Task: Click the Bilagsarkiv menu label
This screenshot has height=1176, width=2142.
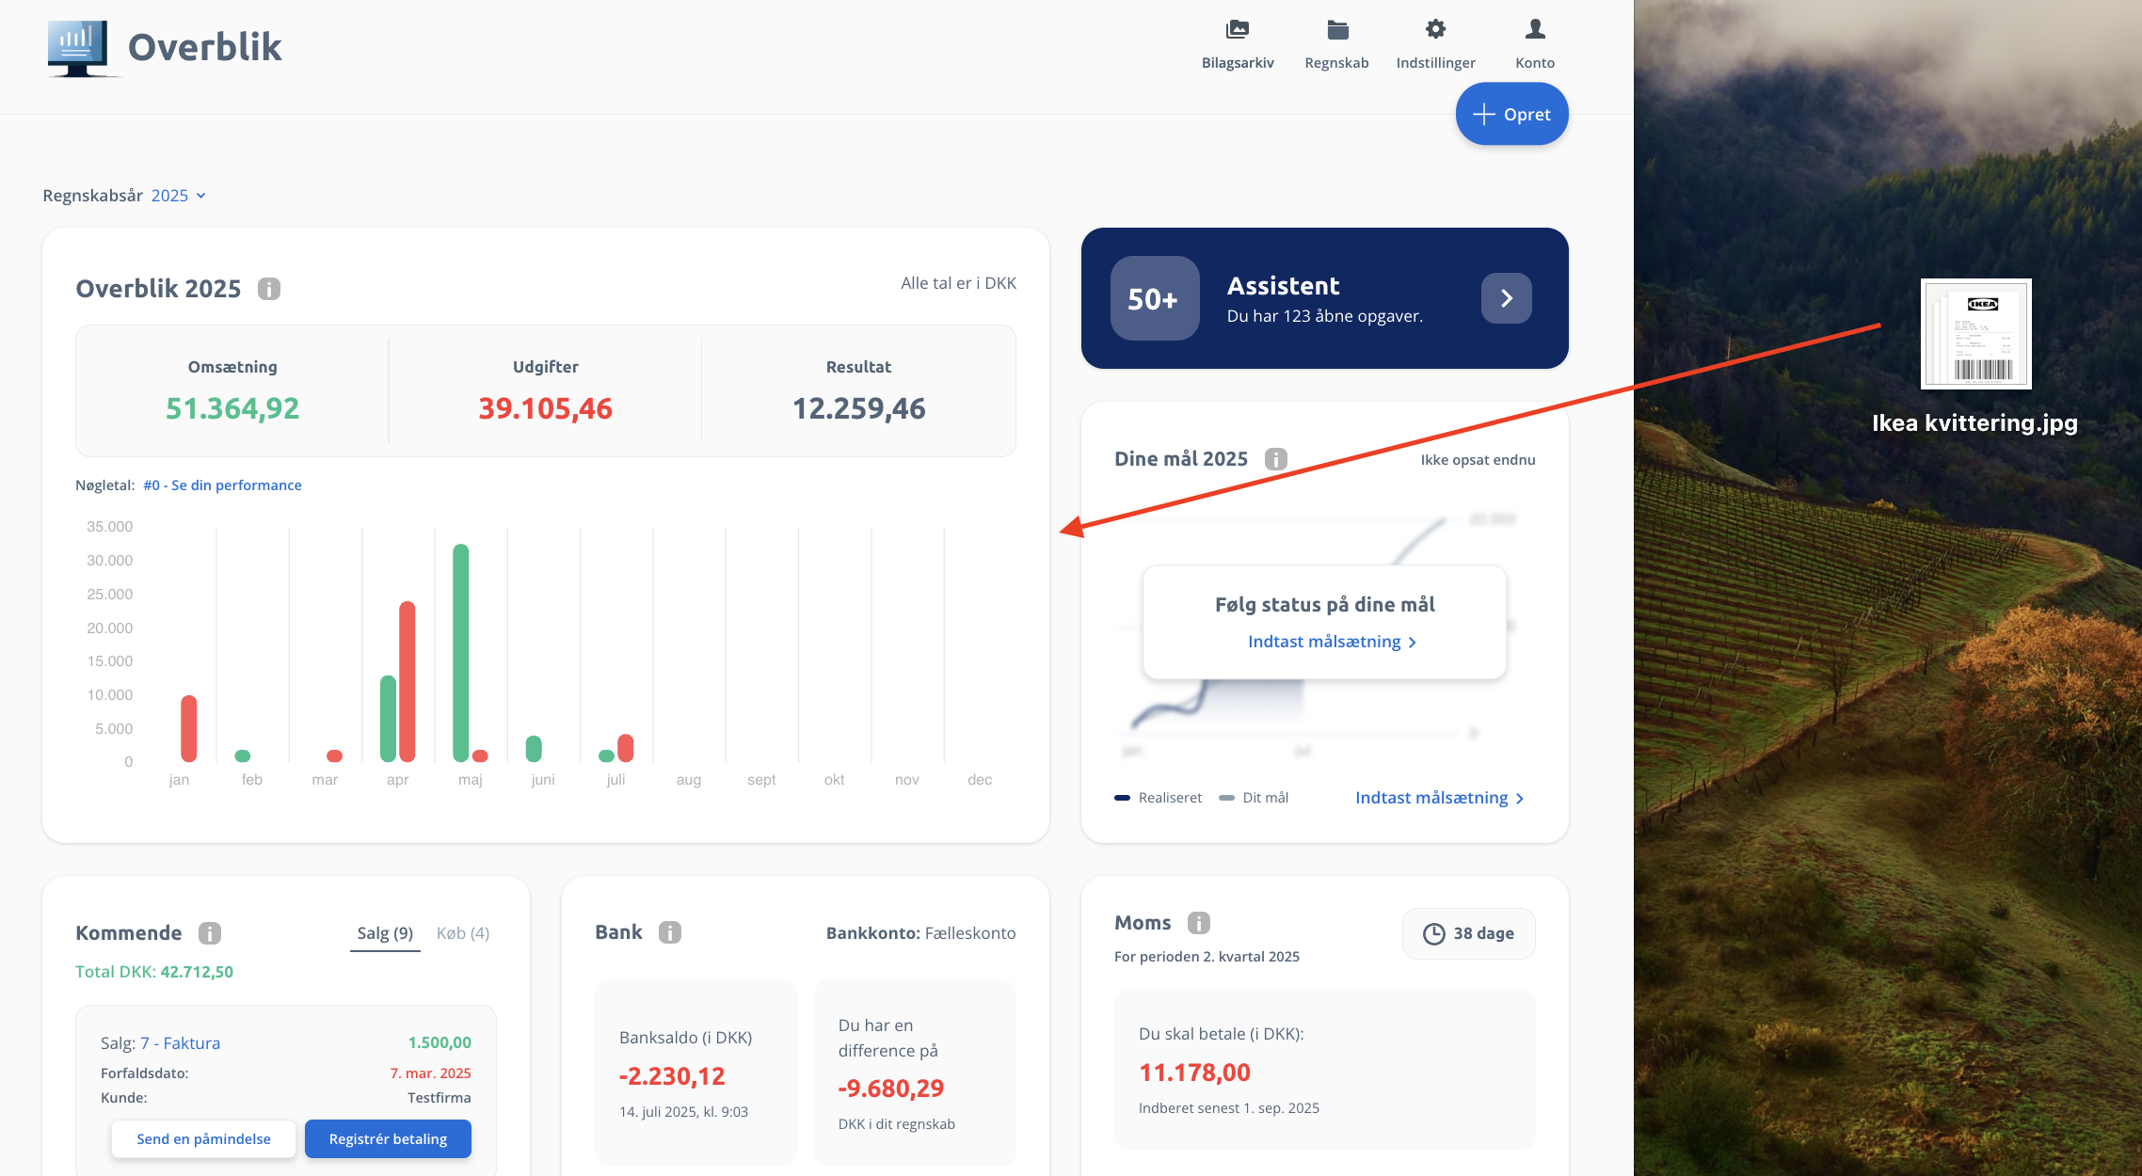Action: (1238, 63)
